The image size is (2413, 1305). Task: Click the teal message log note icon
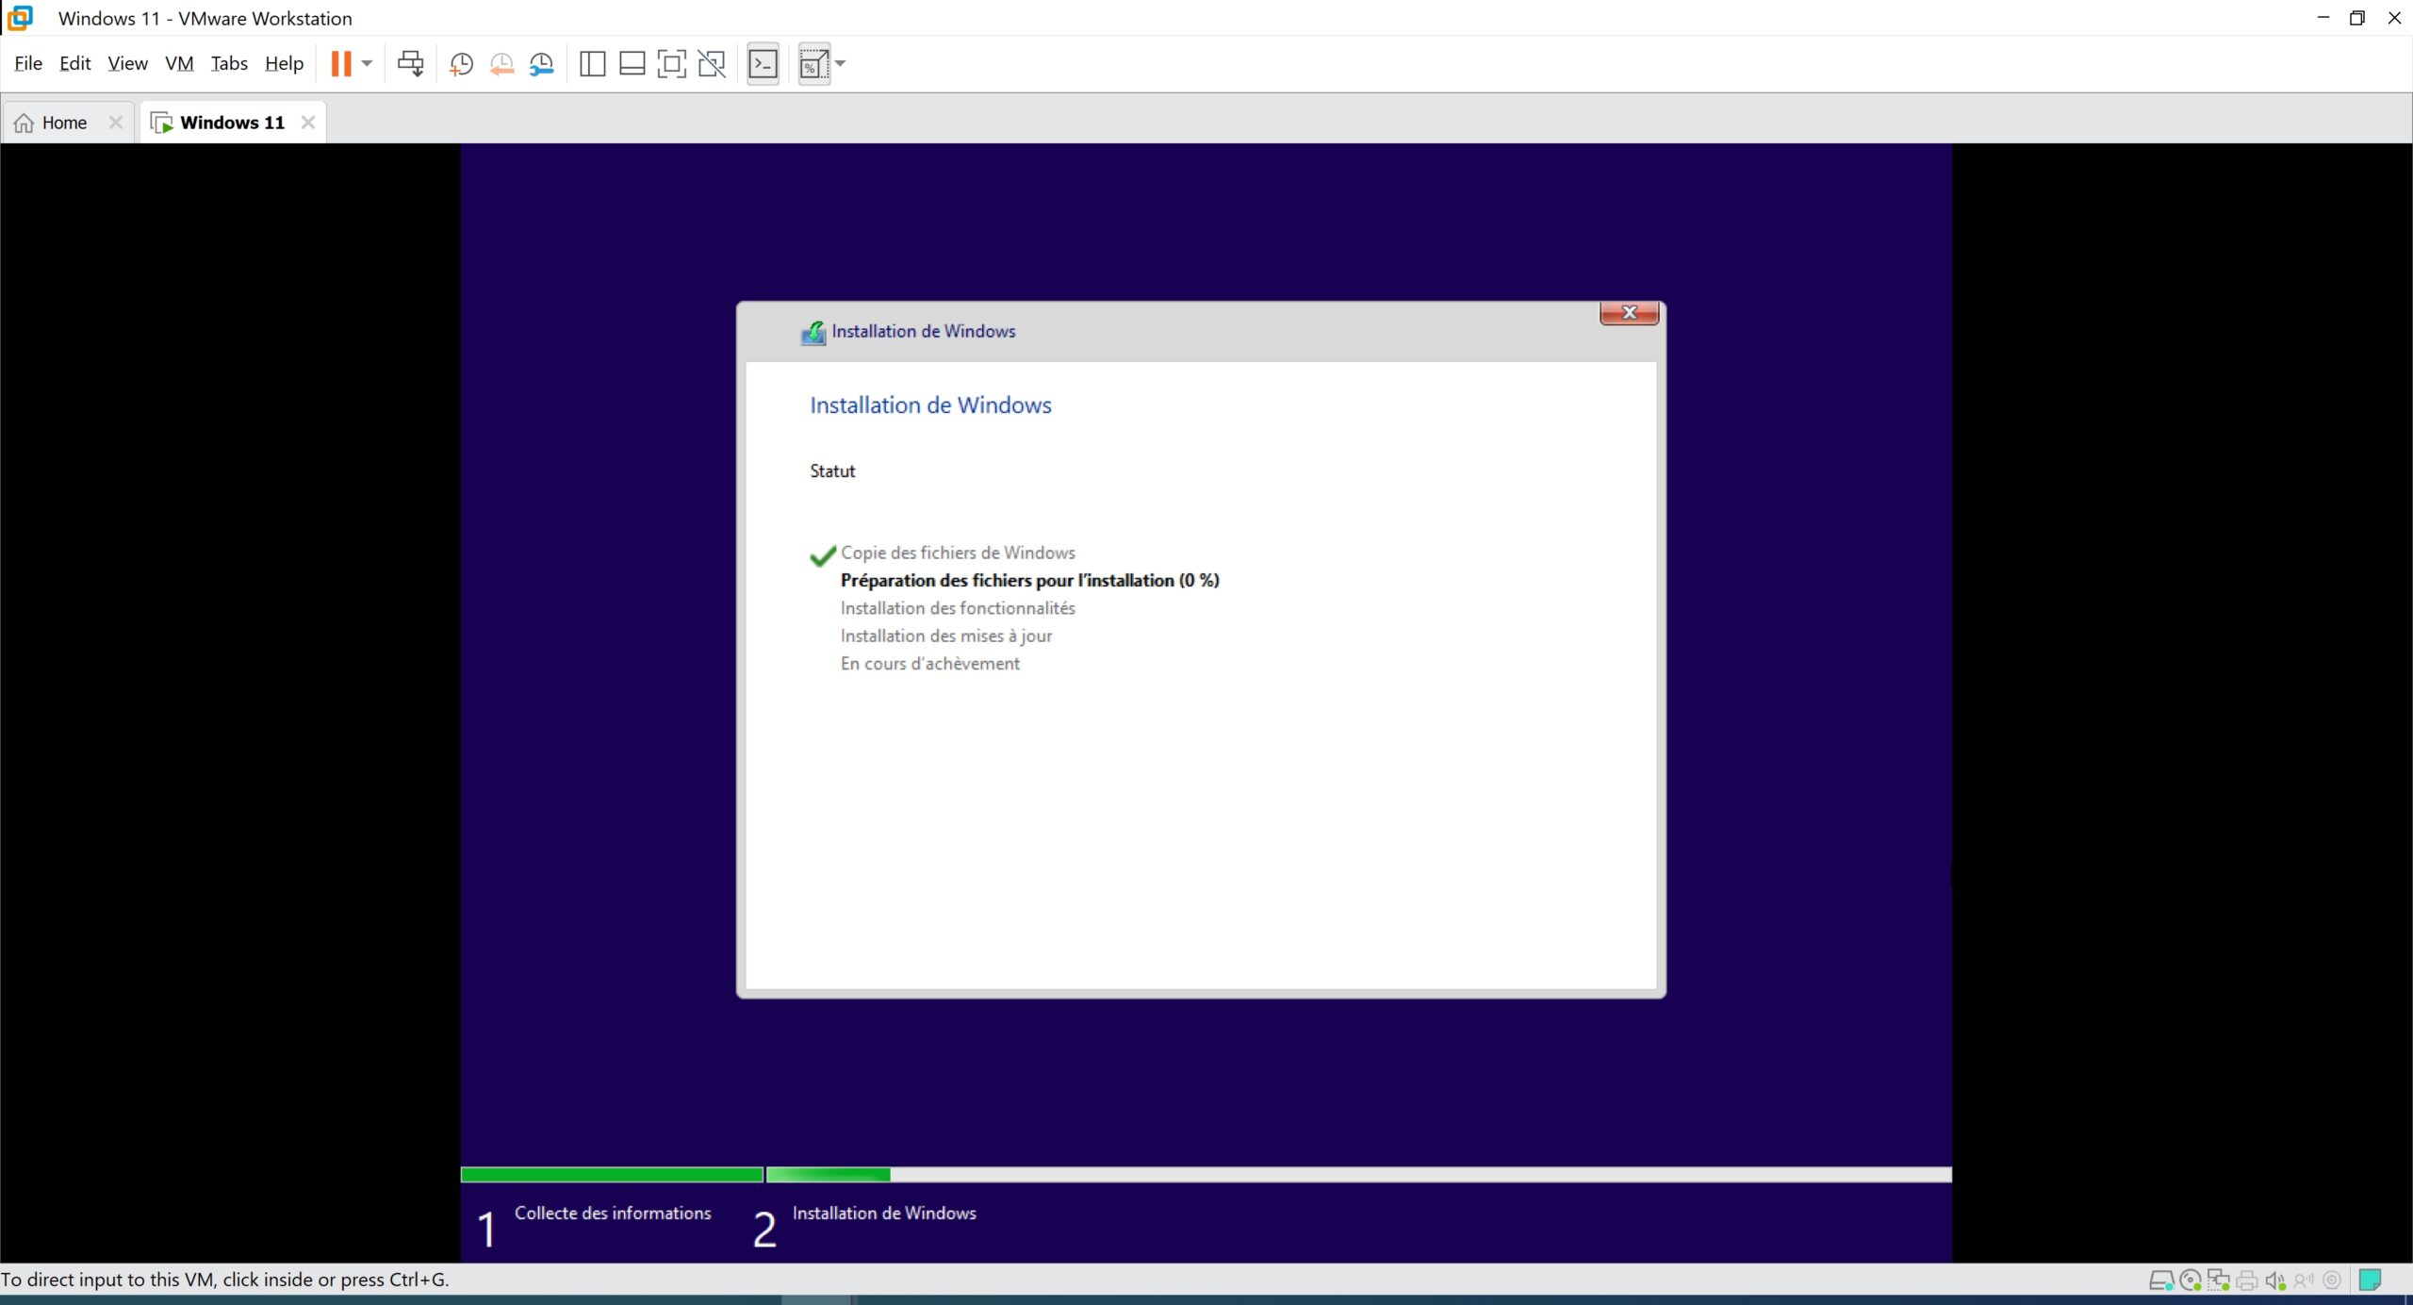pos(2370,1280)
